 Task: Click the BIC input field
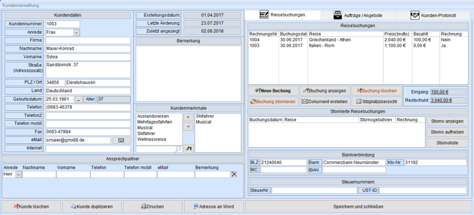point(283,170)
